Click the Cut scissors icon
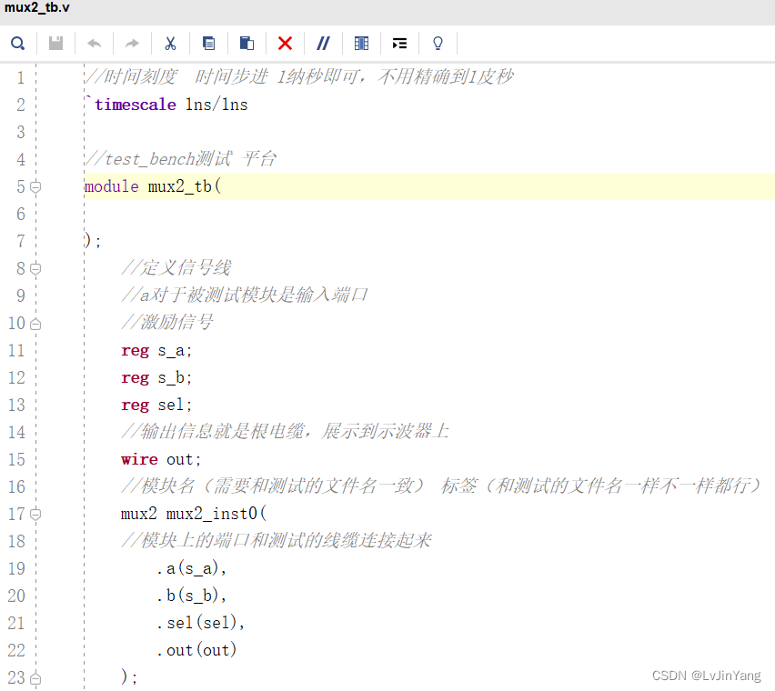 coord(170,44)
